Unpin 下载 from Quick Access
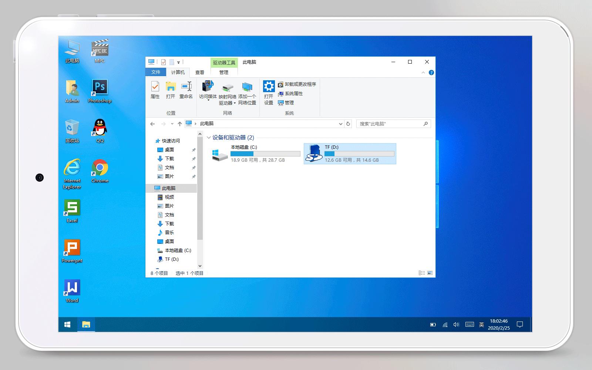Viewport: 592px width, 370px height. coord(193,158)
